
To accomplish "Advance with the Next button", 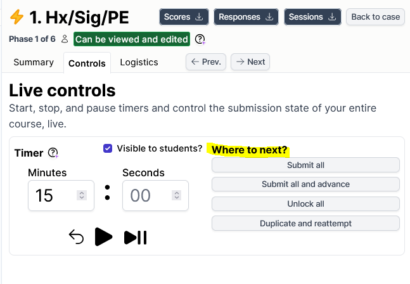I will point(250,61).
